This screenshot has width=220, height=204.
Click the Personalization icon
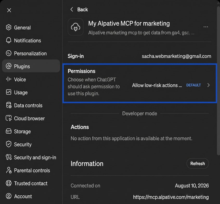pos(9,53)
